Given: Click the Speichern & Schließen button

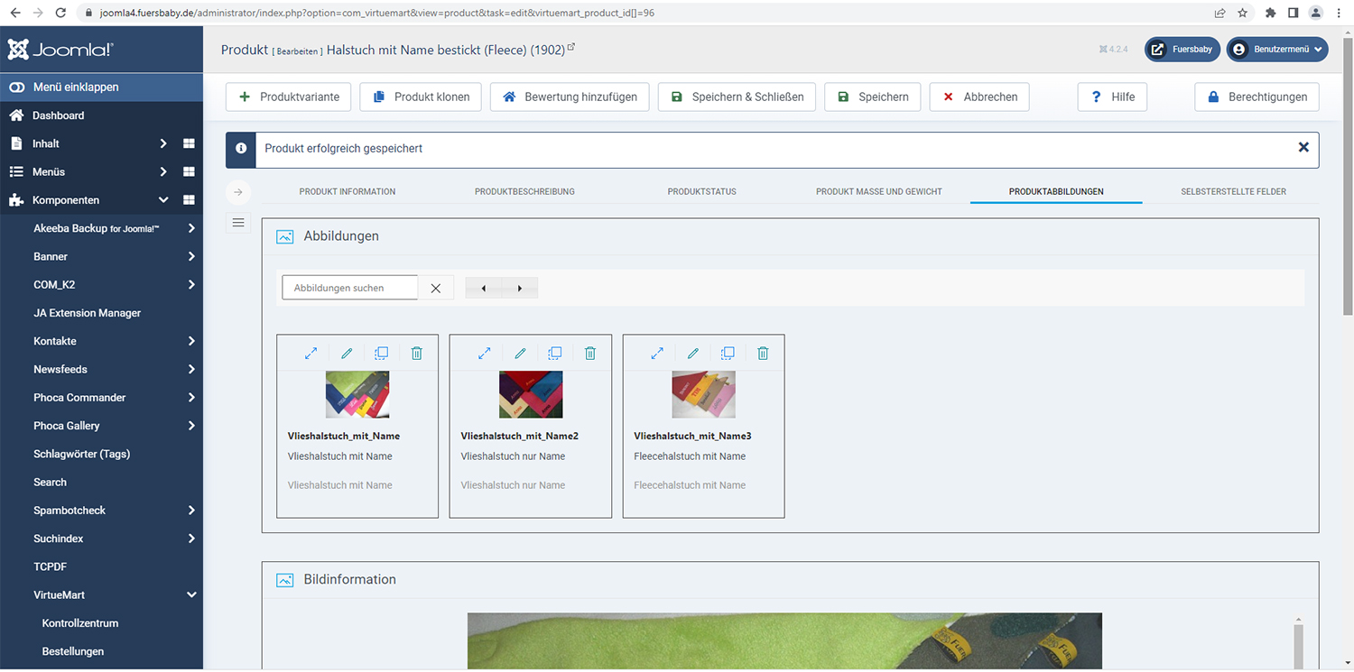Looking at the screenshot, I should [737, 97].
